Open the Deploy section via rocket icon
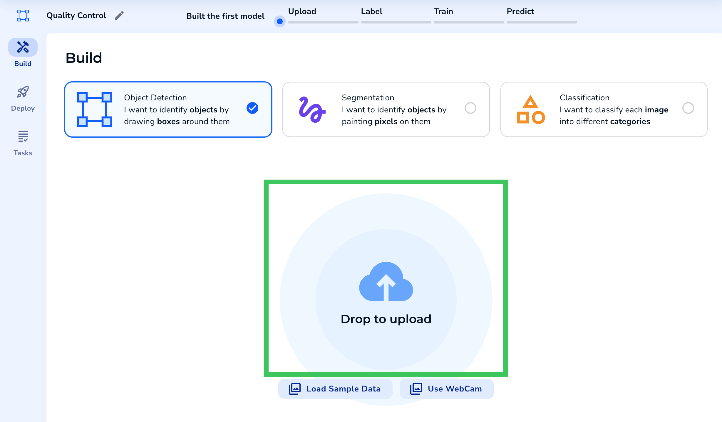This screenshot has width=722, height=422. coord(23,92)
